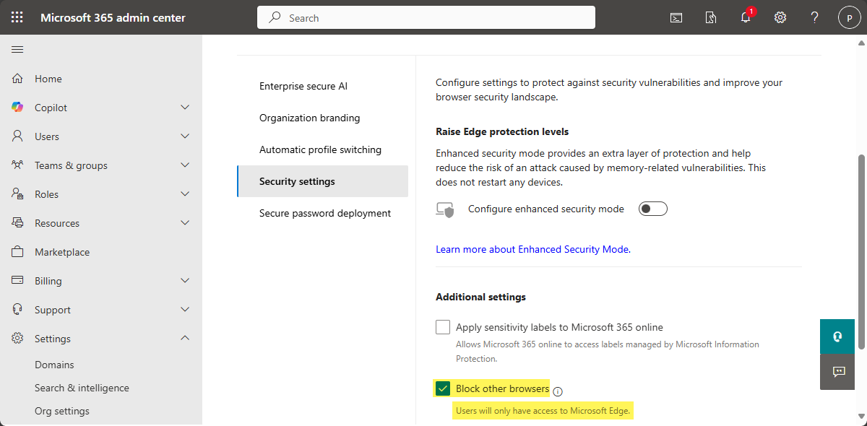Click the Search box in the header

(426, 18)
